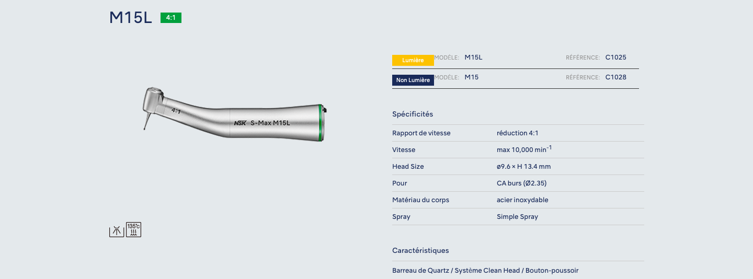Click the M15L product title
Image resolution: width=753 pixels, height=279 pixels.
tap(131, 18)
